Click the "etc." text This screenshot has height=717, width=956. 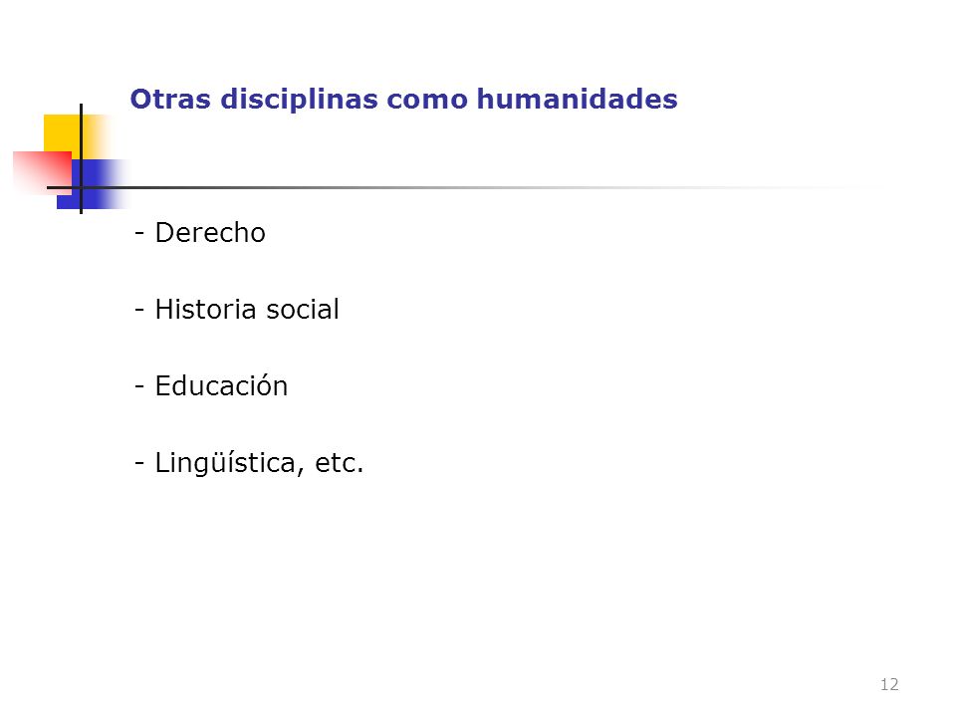coord(339,463)
